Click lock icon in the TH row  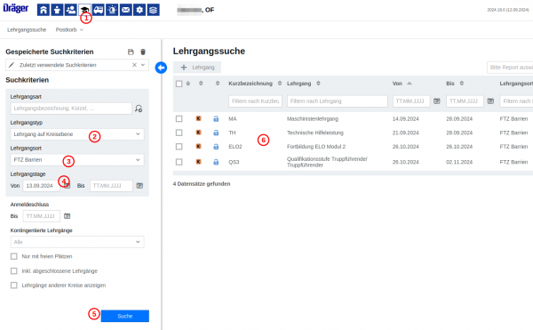click(216, 133)
